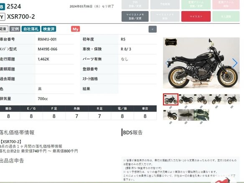244x183 pixels.
Task: Select the third top-row thumbnail, front-angle view
Action: coord(201,99)
